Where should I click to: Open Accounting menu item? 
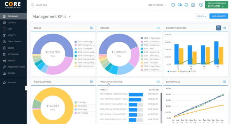point(13,54)
